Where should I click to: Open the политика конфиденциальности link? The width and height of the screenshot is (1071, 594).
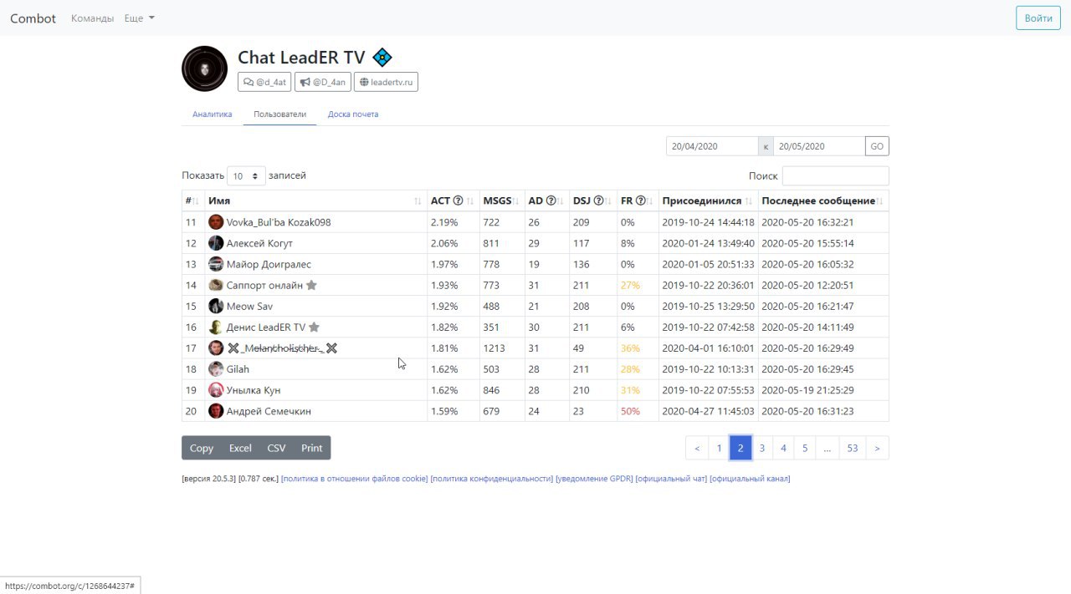492,479
